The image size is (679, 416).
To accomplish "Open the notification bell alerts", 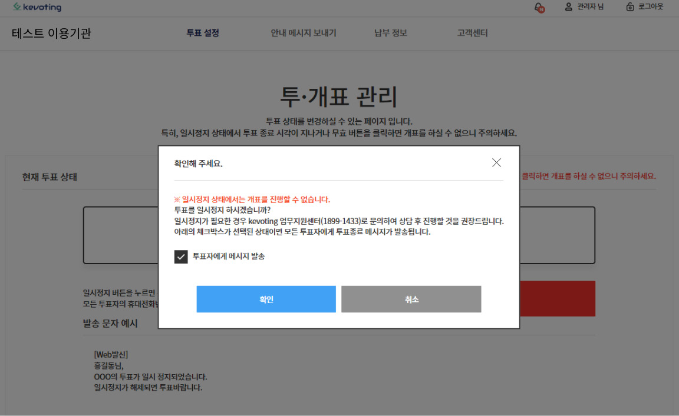I will (539, 7).
